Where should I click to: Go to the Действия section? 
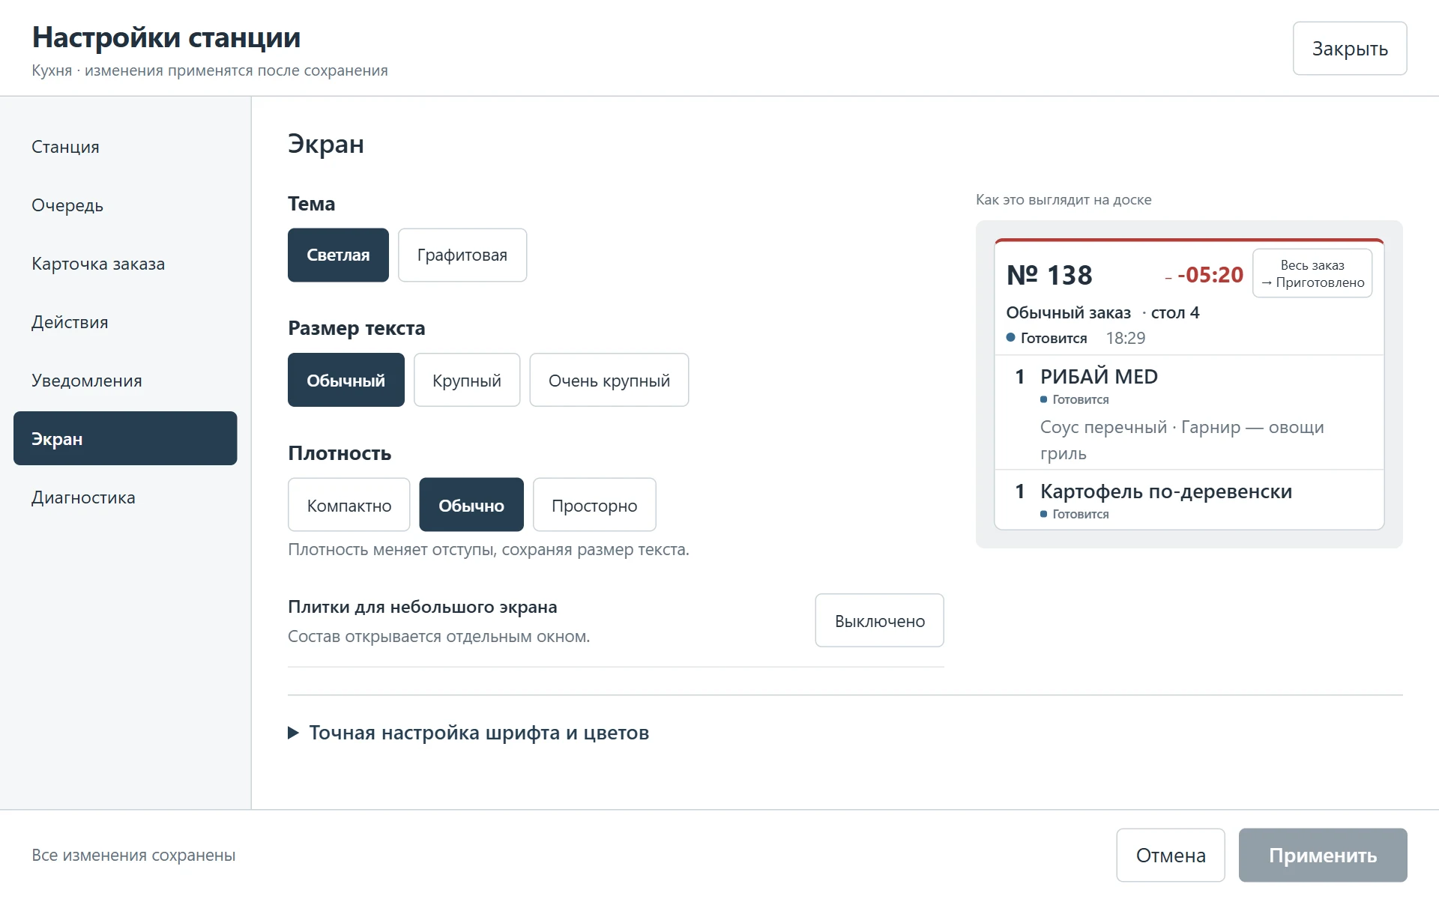125,322
